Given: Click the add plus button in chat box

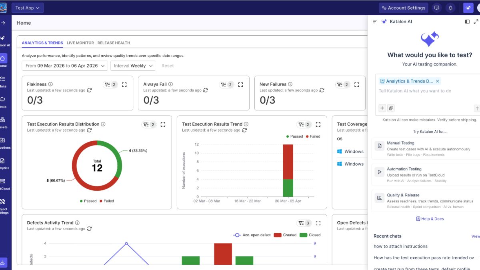Looking at the screenshot, I should click(x=382, y=108).
